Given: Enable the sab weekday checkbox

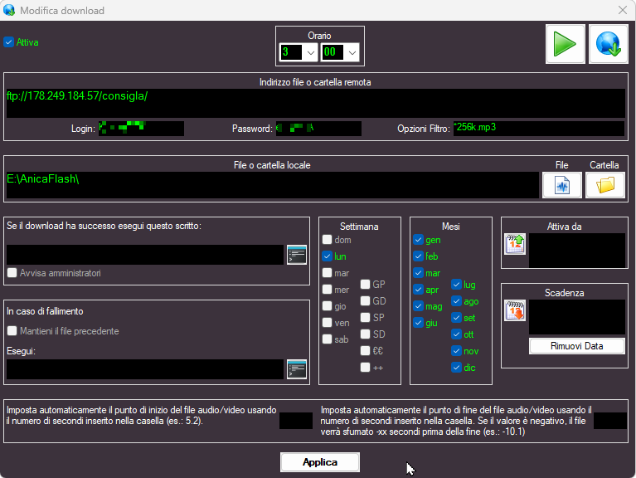Looking at the screenshot, I should [x=327, y=339].
